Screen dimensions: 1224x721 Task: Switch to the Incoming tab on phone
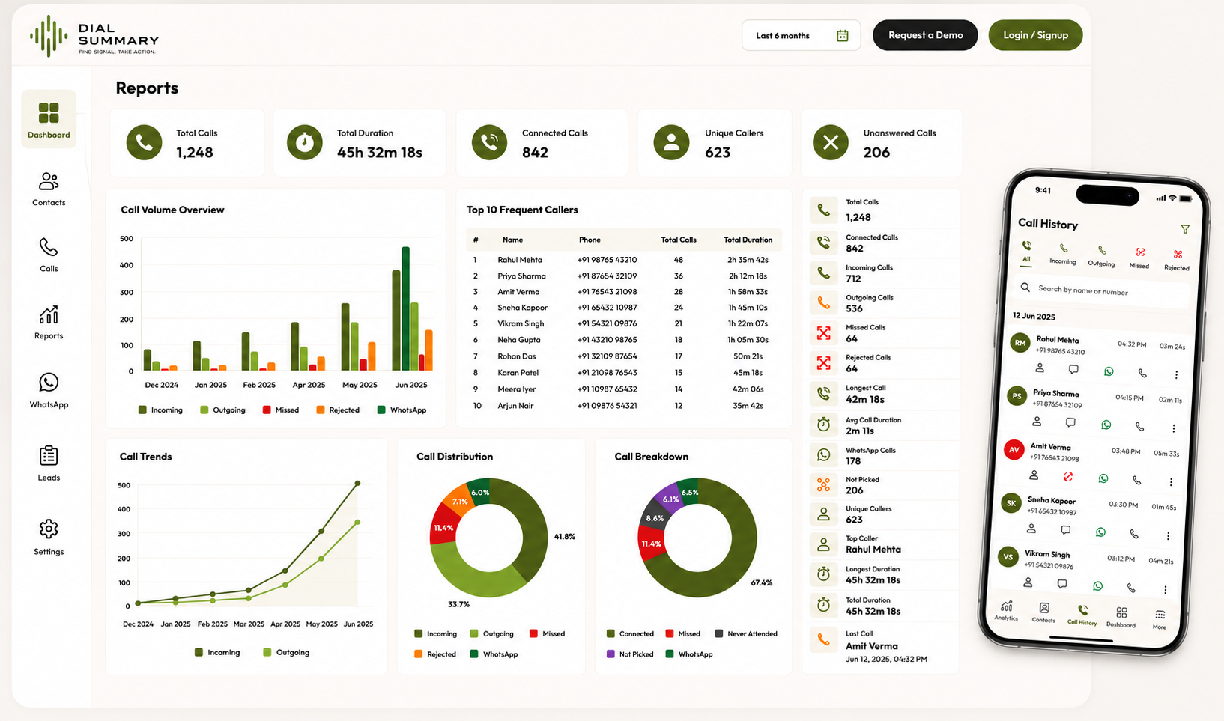click(x=1062, y=255)
